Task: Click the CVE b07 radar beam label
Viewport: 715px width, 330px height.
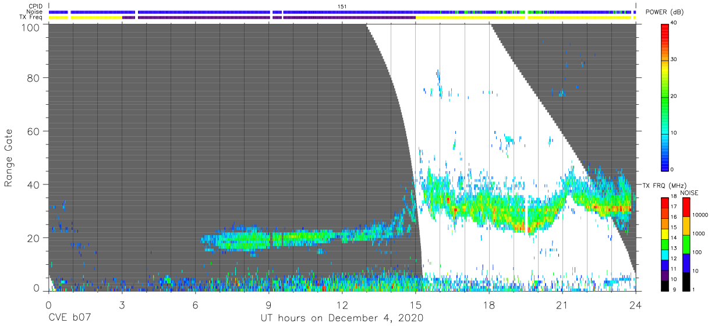Action: (x=69, y=318)
